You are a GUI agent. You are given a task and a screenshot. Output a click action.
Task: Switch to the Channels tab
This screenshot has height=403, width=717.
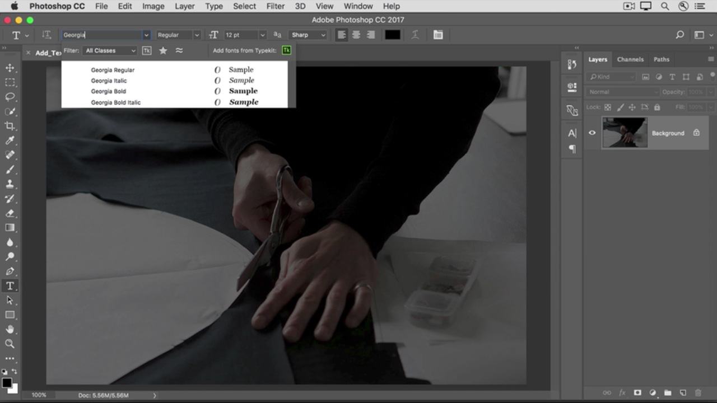coord(630,59)
